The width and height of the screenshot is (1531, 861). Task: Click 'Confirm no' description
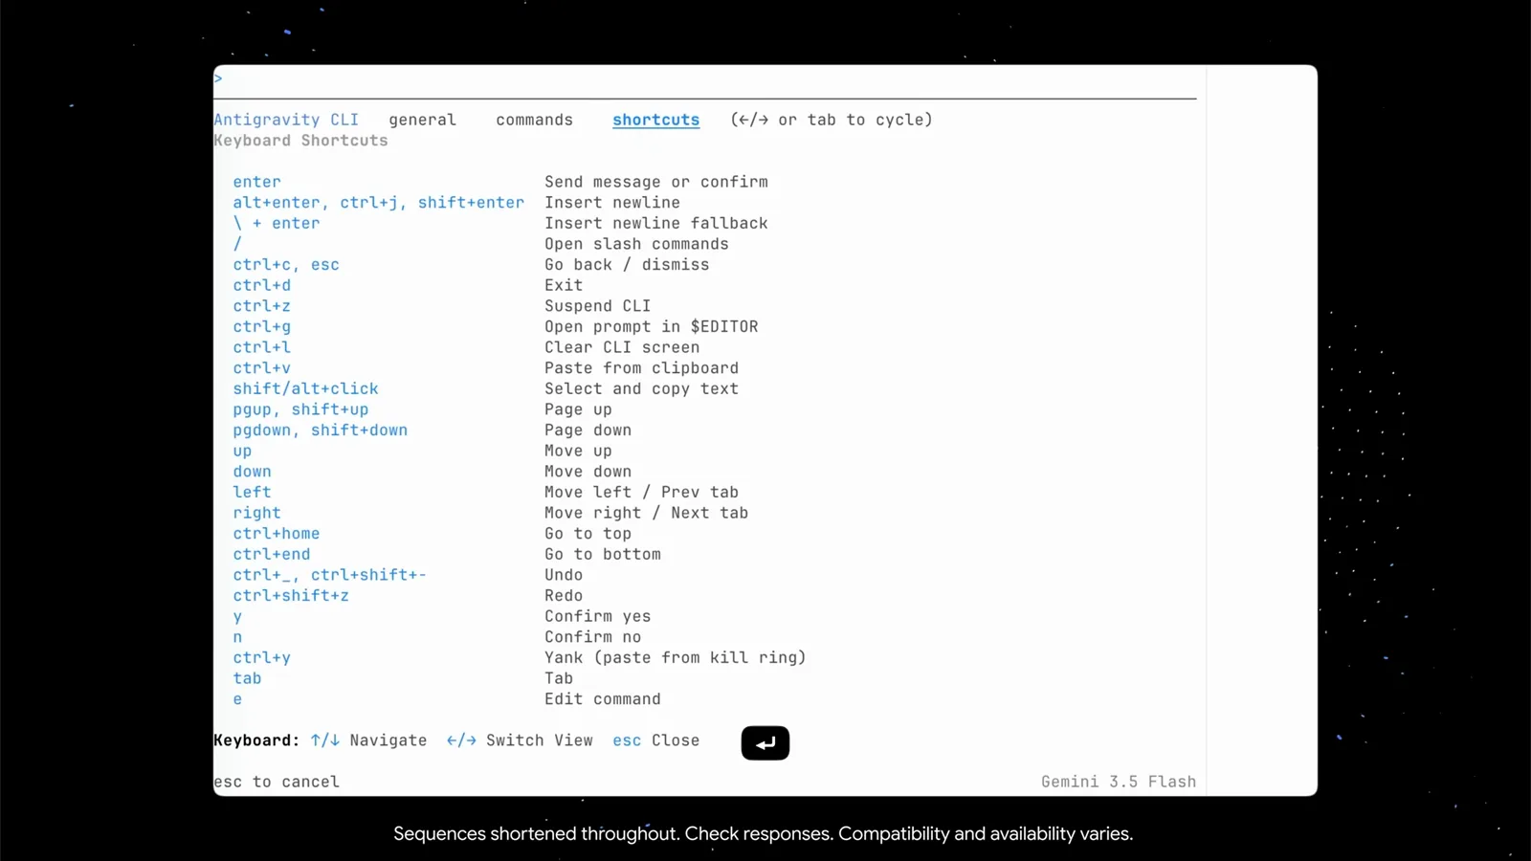592,637
